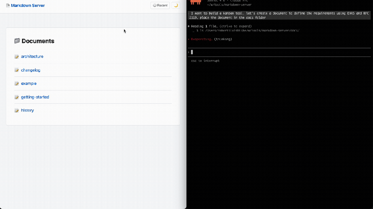Open the Markdown Server home link

pos(28,6)
